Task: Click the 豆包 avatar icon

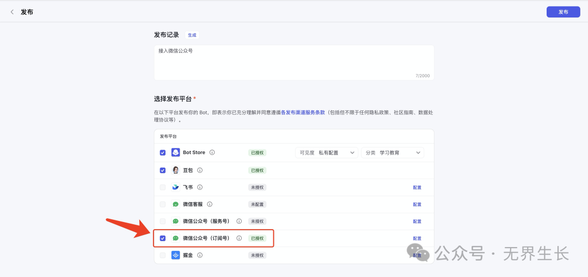Action: pos(175,170)
